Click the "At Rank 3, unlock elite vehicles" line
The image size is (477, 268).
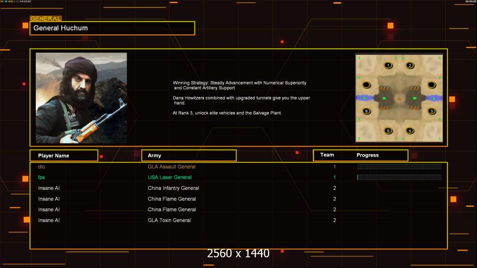coord(227,113)
